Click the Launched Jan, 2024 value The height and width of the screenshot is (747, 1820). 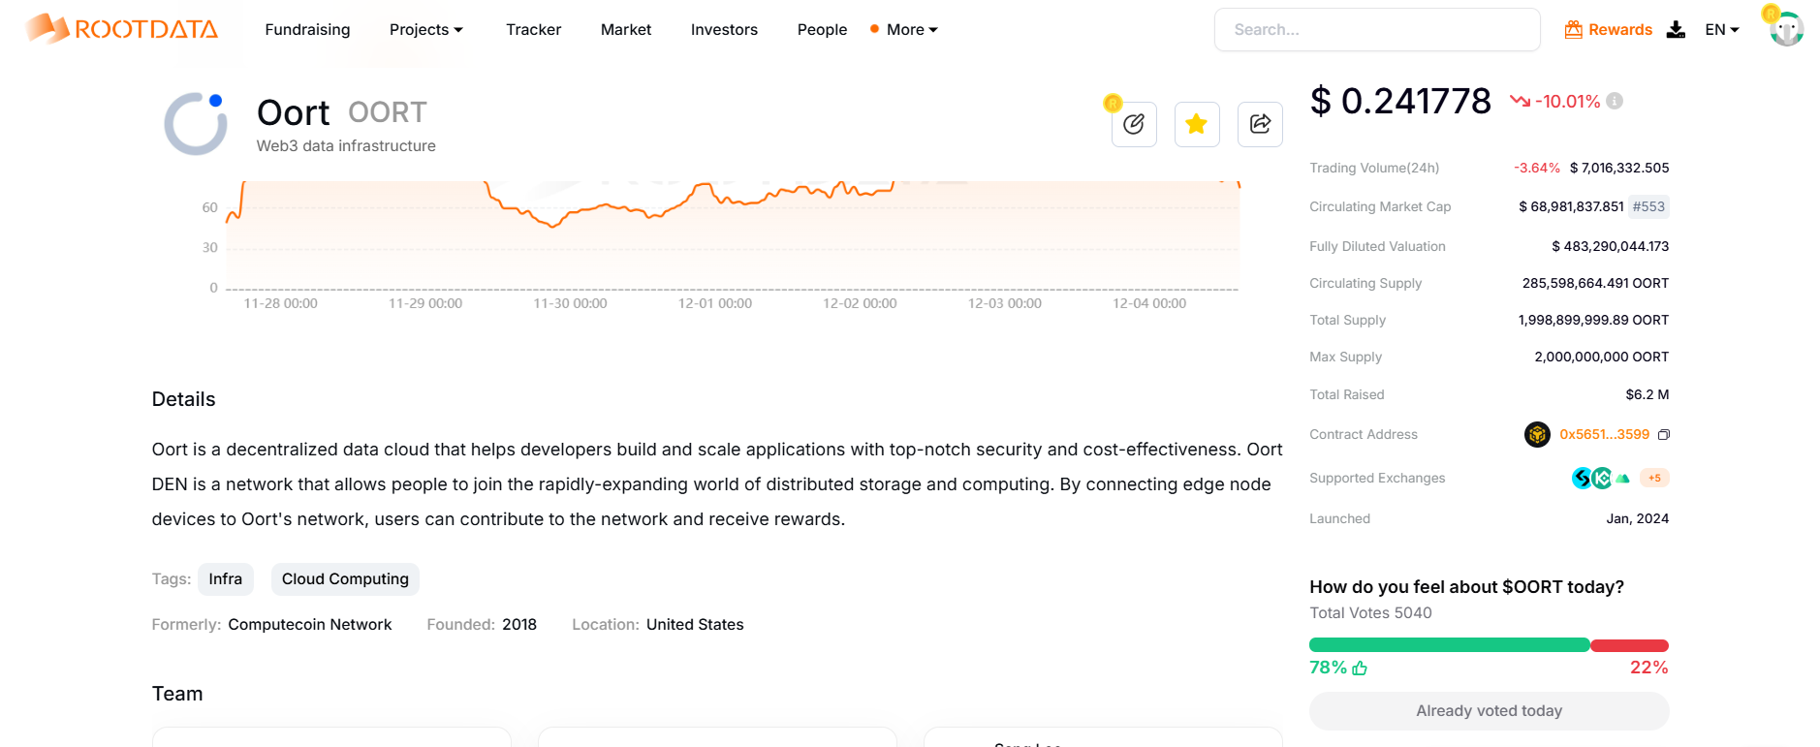(x=1637, y=518)
